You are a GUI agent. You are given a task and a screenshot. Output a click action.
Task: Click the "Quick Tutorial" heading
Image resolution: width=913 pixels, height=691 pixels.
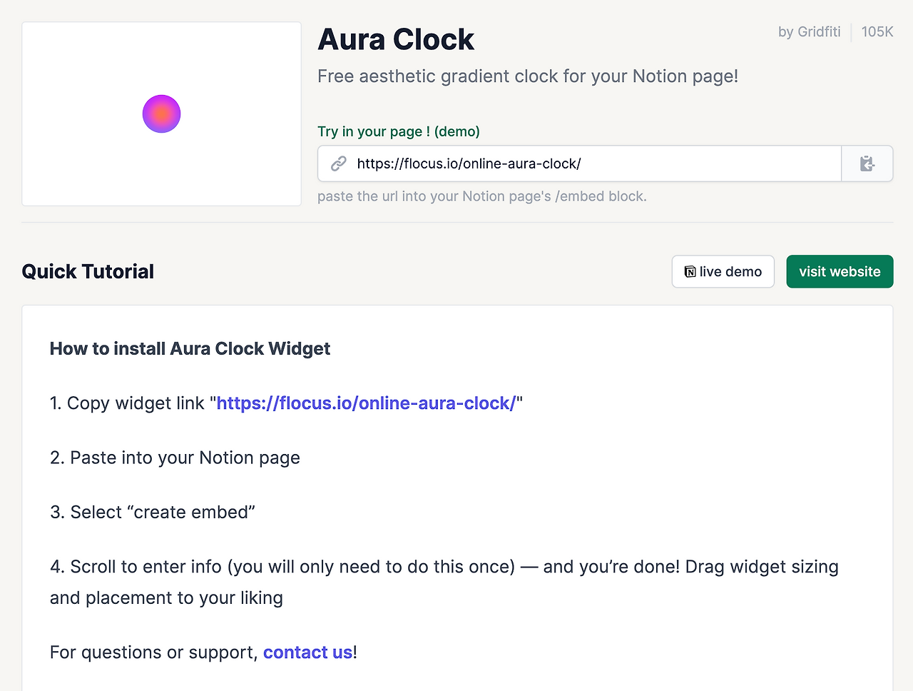(88, 271)
